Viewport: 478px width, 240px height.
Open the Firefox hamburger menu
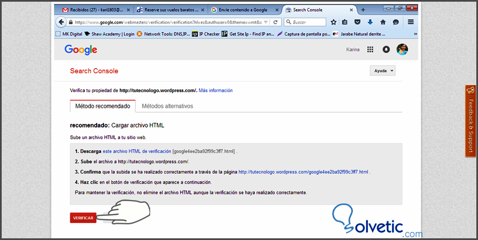tap(411, 22)
